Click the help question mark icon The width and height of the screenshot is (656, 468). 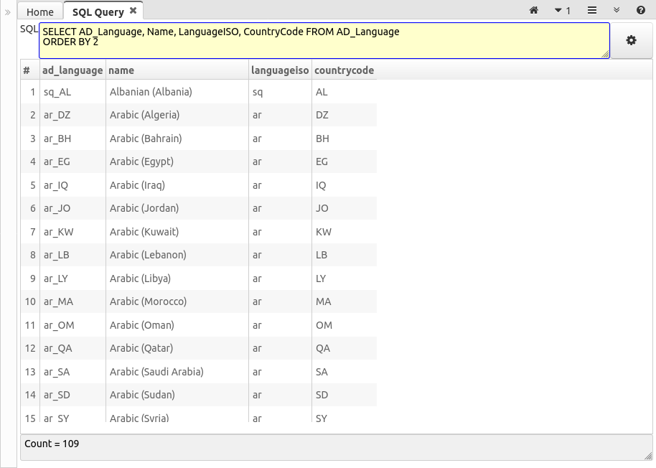click(x=640, y=11)
